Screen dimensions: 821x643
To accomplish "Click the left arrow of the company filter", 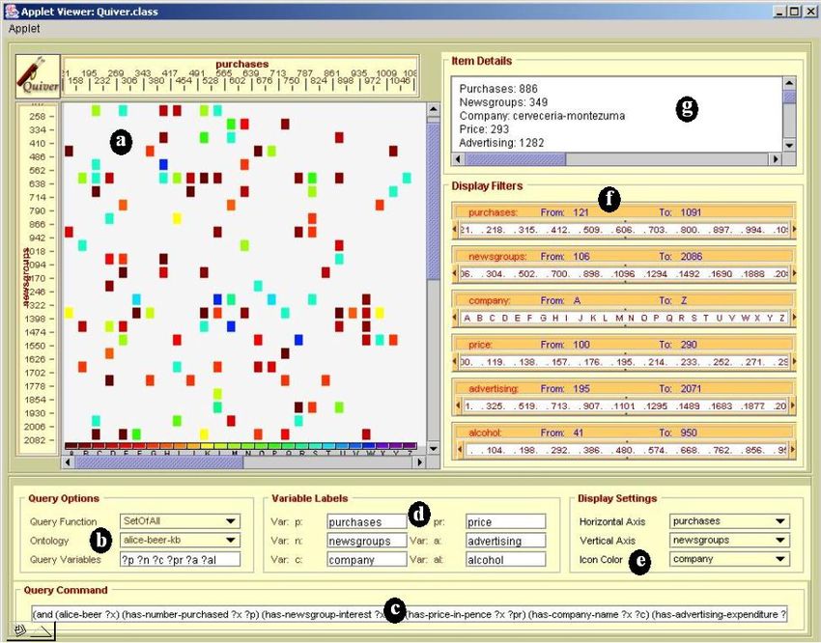I will coord(455,317).
